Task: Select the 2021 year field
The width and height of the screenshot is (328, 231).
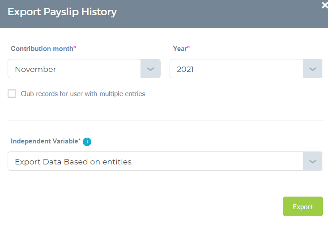Action: click(246, 69)
